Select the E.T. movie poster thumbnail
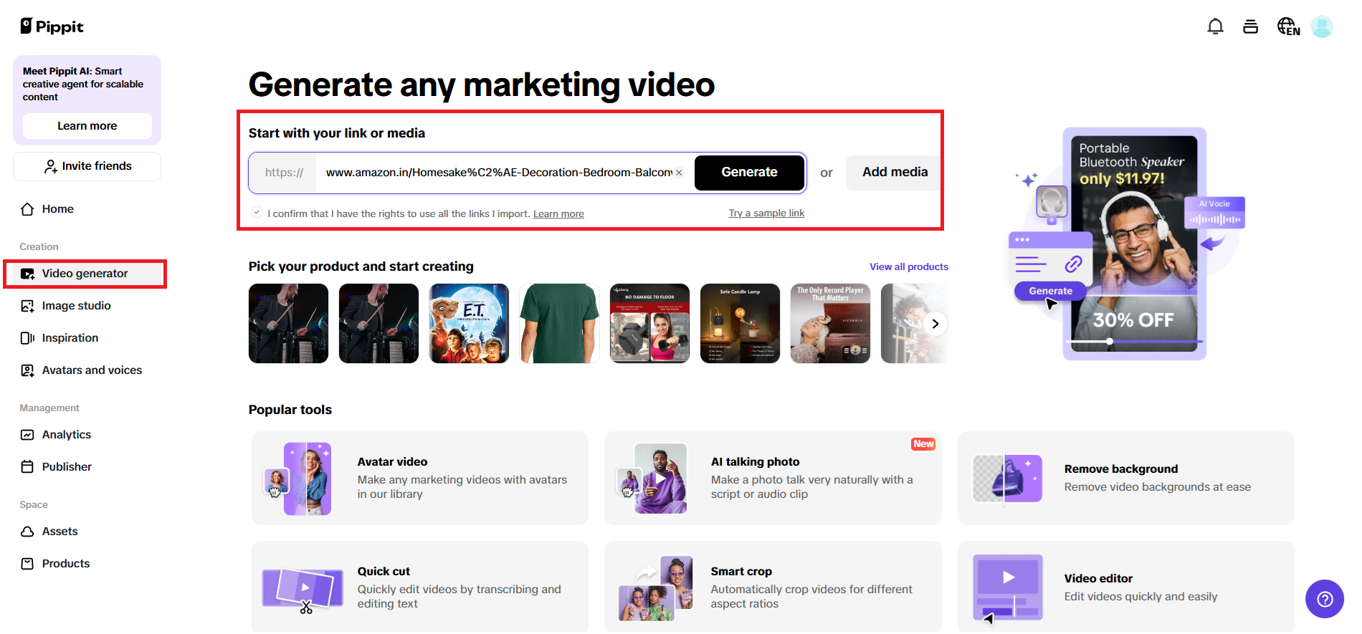Screen dimensions: 1362x634 469,324
